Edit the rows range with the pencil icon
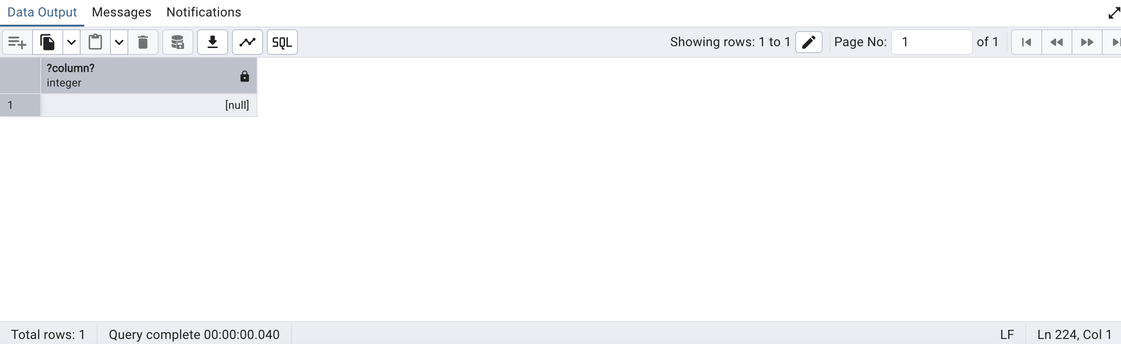This screenshot has width=1121, height=344. [x=808, y=42]
